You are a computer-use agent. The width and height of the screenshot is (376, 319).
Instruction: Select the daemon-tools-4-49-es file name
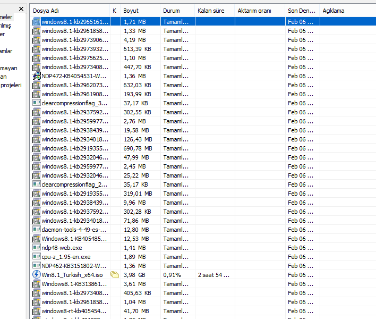tap(74, 230)
